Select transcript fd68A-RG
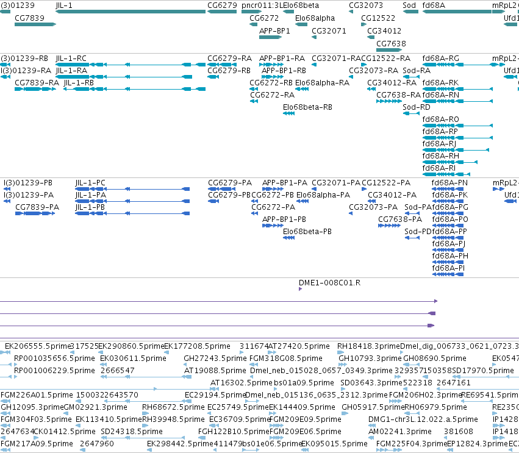 pos(440,59)
